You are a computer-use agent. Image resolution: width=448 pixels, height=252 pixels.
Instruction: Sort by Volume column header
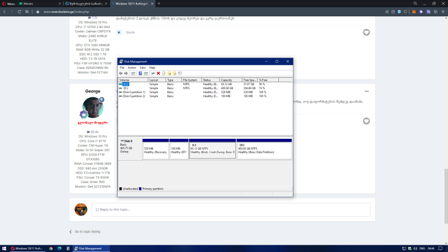[x=132, y=80]
